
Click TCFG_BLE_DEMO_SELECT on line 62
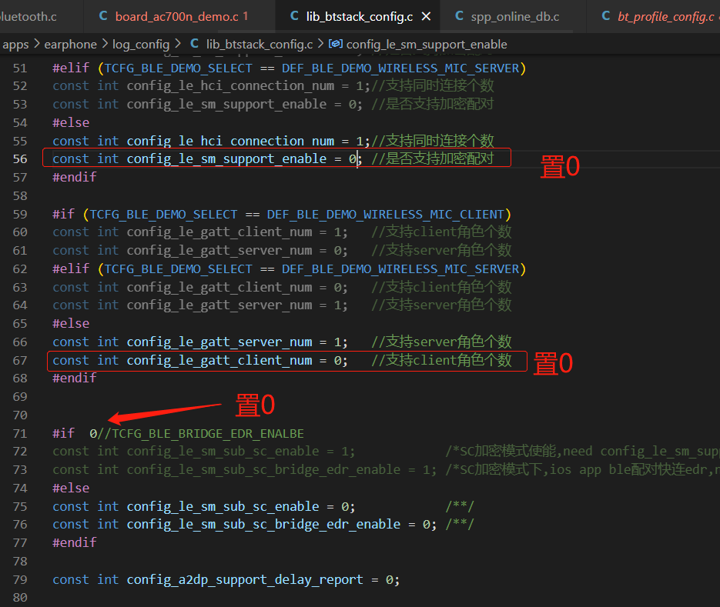[178, 268]
